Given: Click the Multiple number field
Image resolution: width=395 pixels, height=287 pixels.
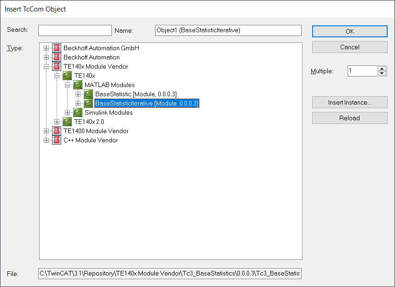Looking at the screenshot, I should 362,71.
